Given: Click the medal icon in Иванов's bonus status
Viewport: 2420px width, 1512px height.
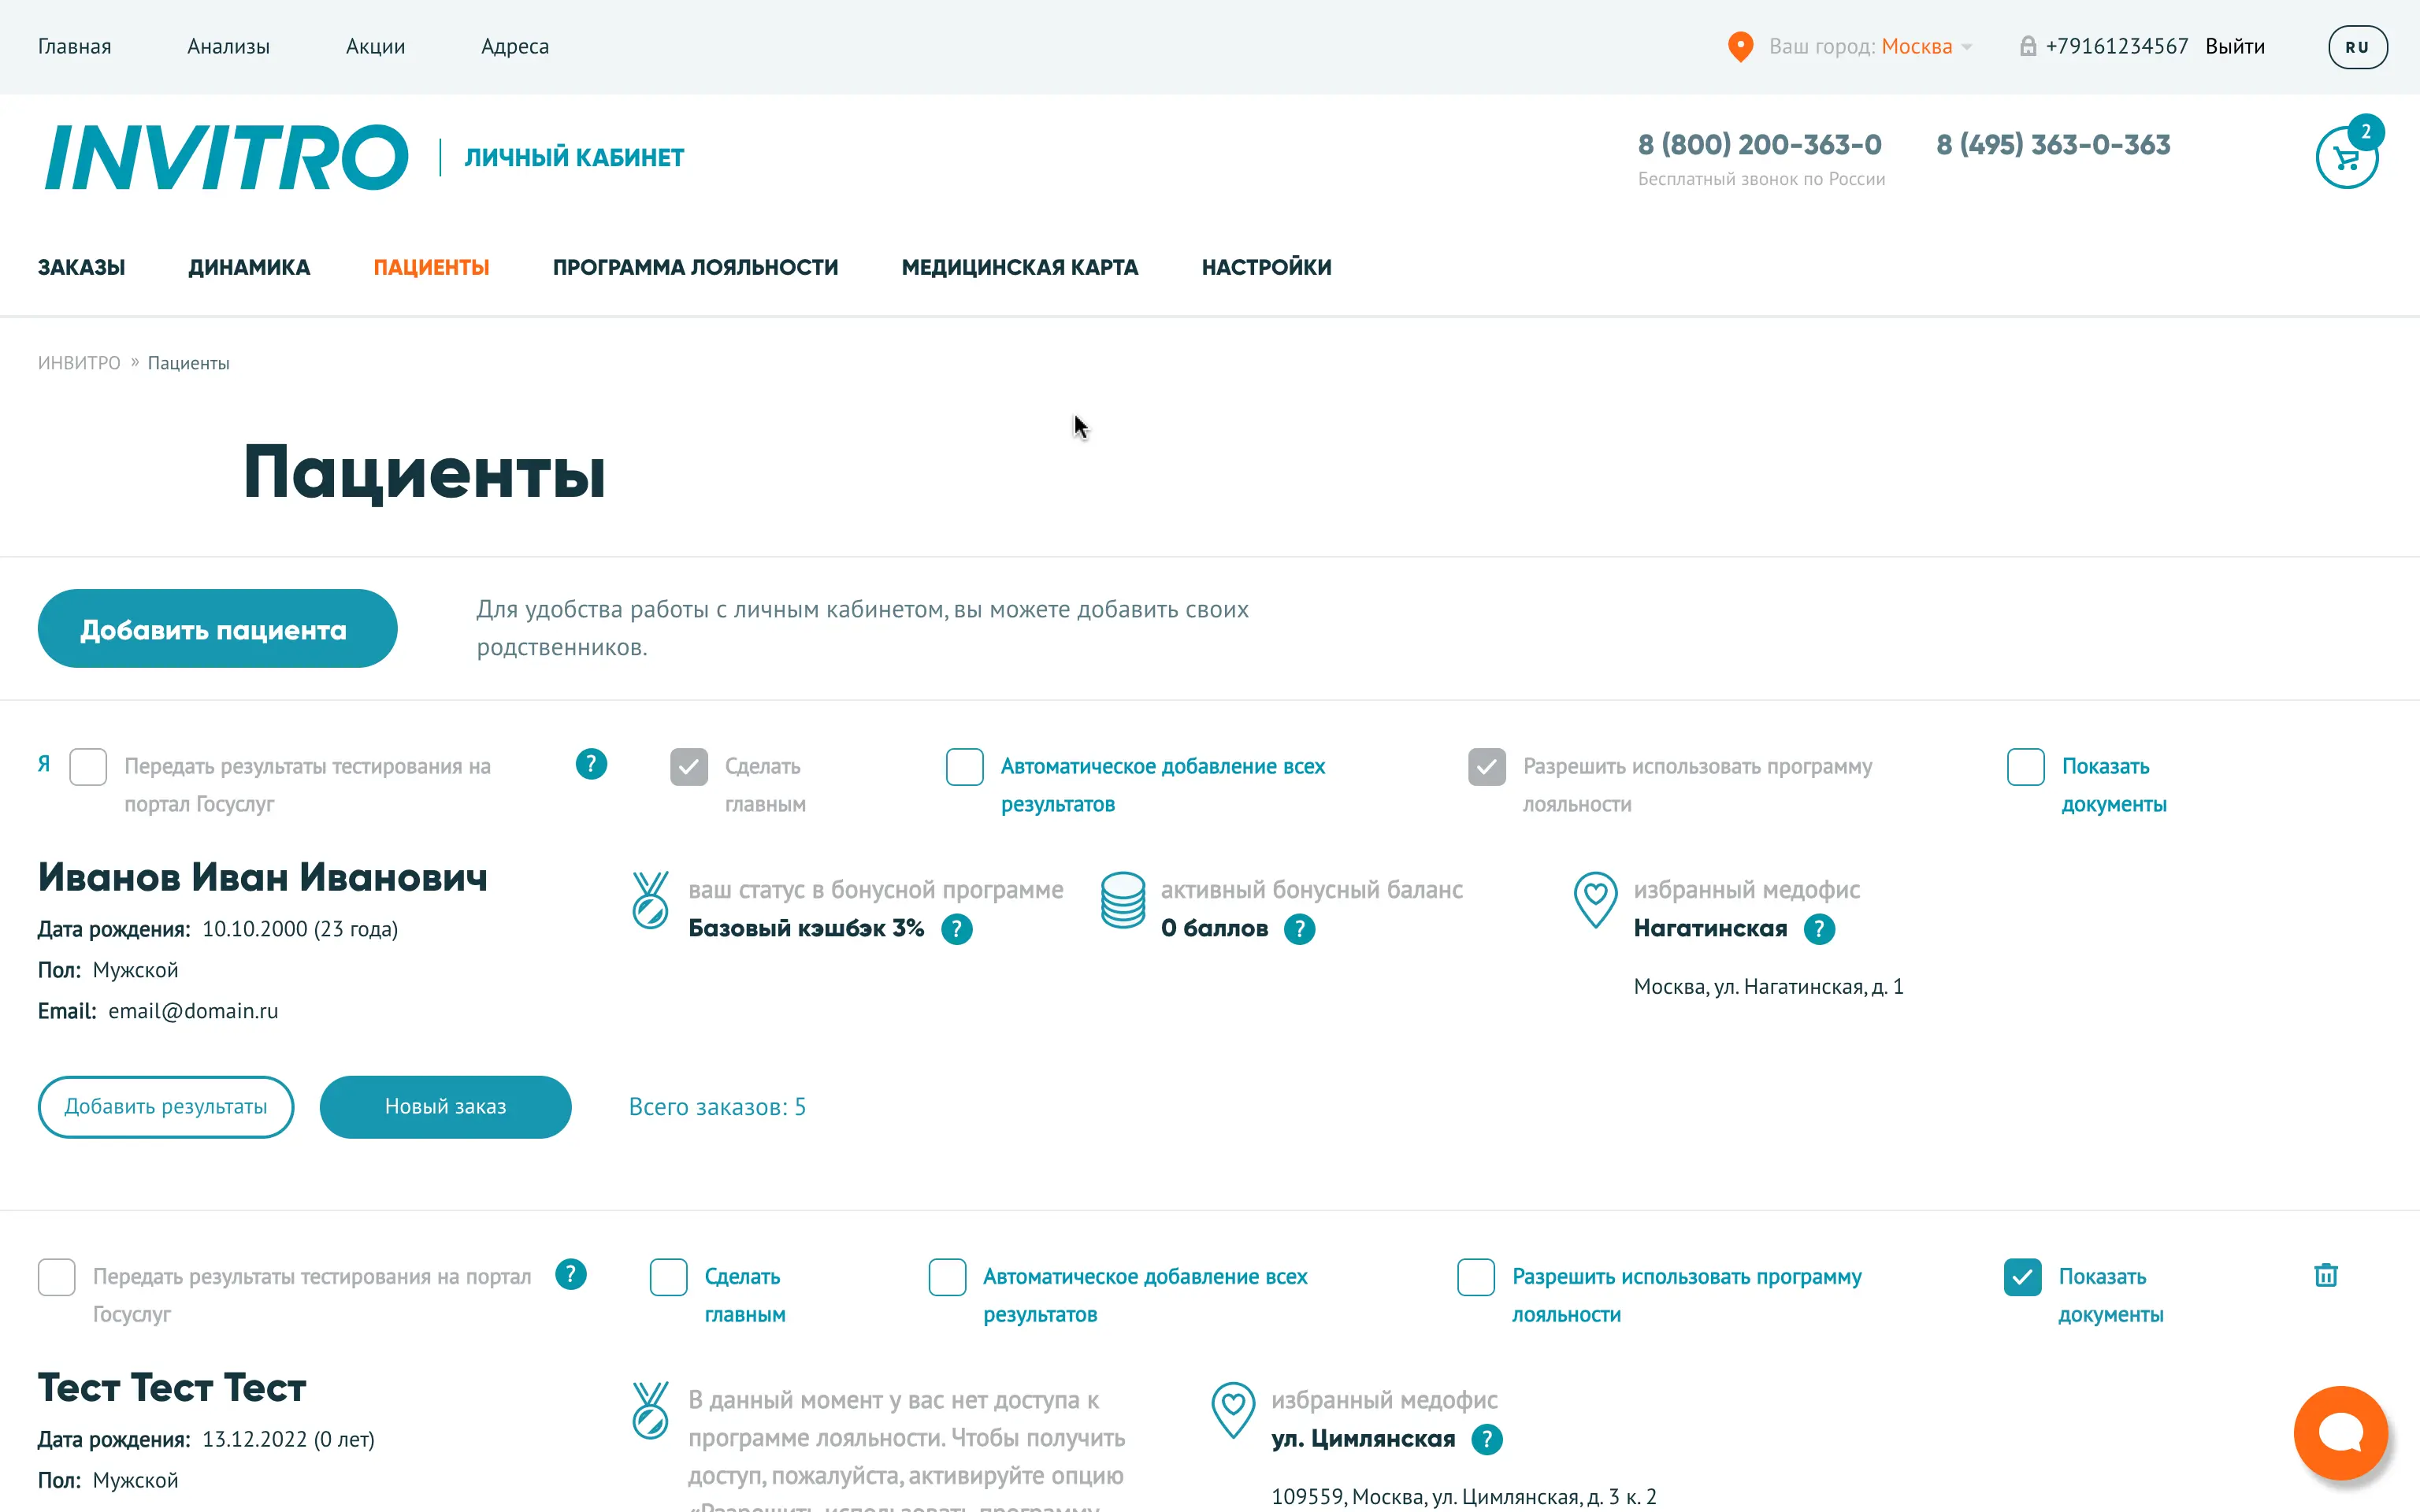Looking at the screenshot, I should 650,900.
